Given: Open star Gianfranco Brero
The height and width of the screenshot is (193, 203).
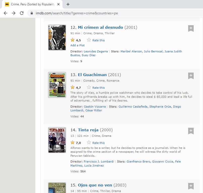Looking at the screenshot, I should (x=138, y=162).
